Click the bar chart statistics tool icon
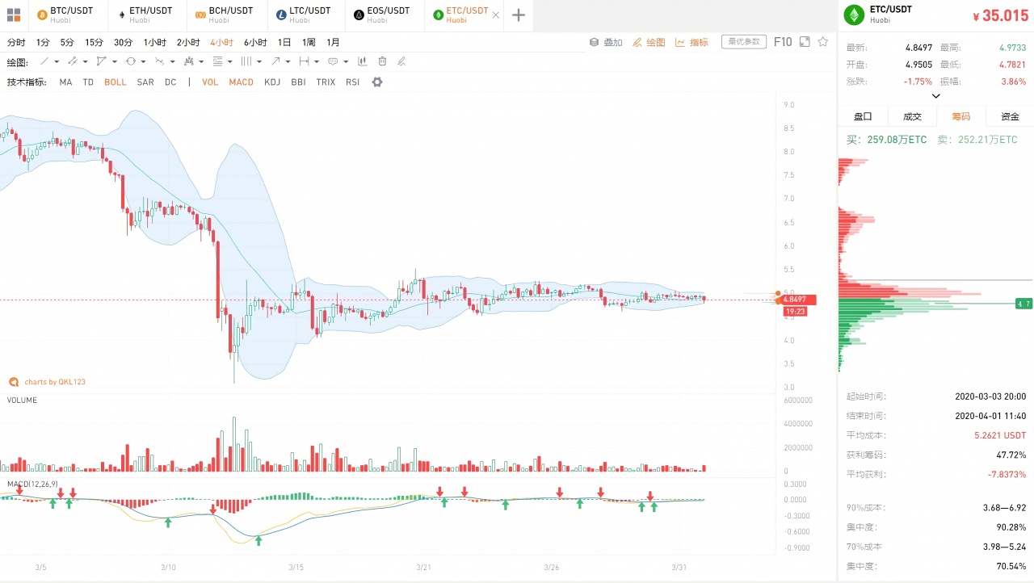This screenshot has width=1034, height=583. 363,61
